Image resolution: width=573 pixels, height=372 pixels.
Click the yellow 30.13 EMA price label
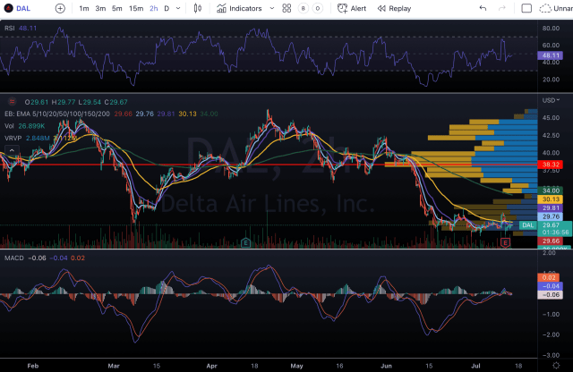(551, 199)
